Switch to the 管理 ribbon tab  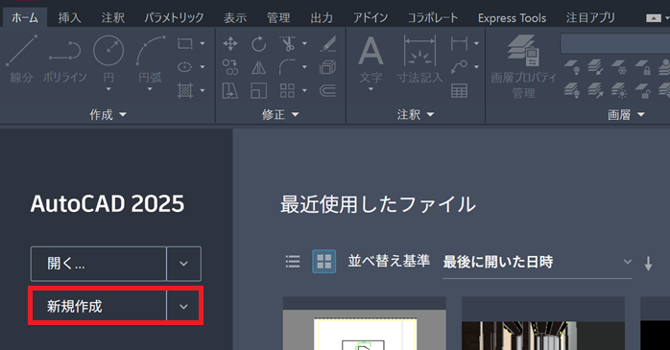click(x=278, y=18)
